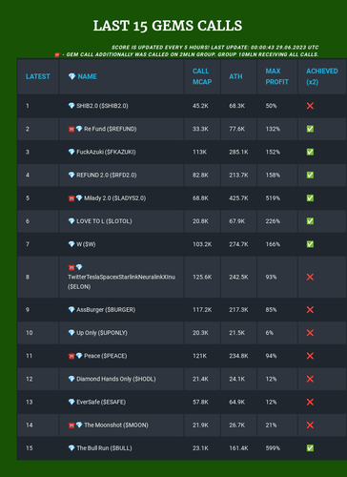Screen dimensions: 347x477
Task: Click green checkmark in FuckAzuki row
Action: 310,152
